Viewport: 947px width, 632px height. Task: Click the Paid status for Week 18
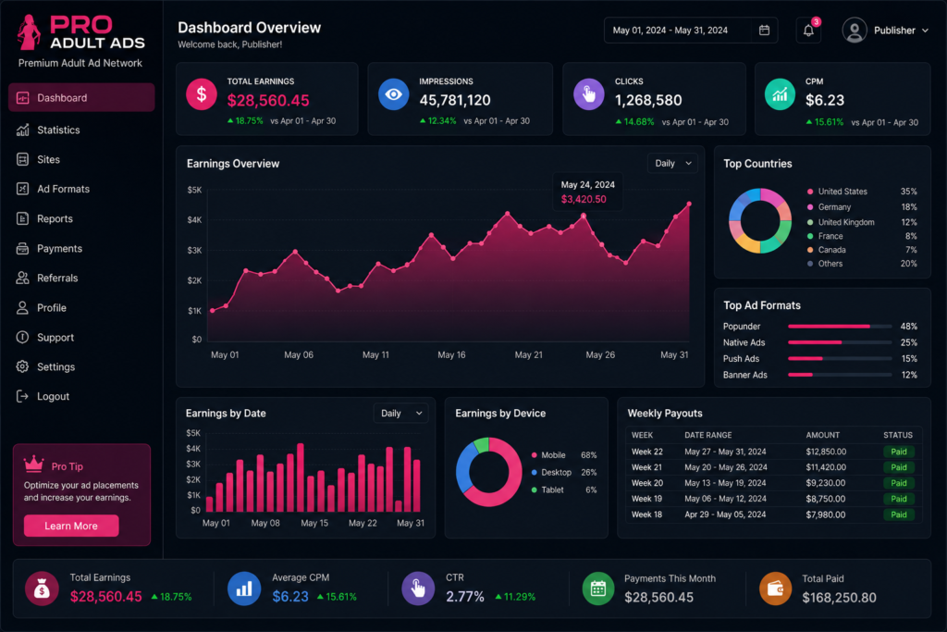(x=899, y=514)
